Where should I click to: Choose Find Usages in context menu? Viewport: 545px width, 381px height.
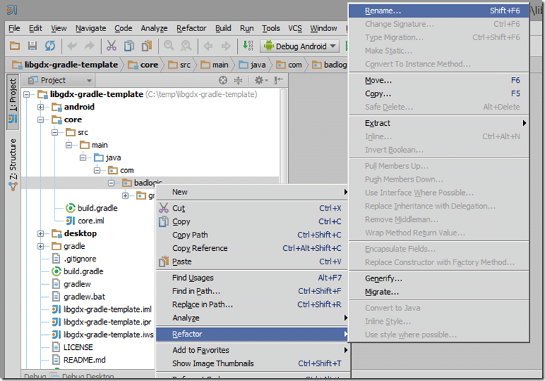tap(252, 278)
